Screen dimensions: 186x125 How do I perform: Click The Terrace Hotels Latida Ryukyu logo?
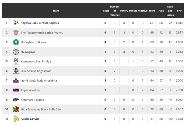[16, 33]
